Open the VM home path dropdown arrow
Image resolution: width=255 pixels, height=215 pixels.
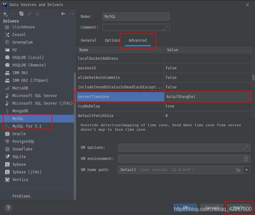click(246, 170)
